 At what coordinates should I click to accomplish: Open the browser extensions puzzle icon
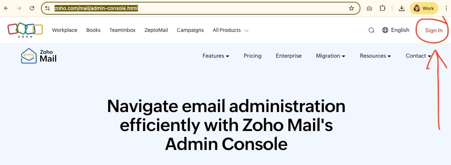click(x=383, y=8)
